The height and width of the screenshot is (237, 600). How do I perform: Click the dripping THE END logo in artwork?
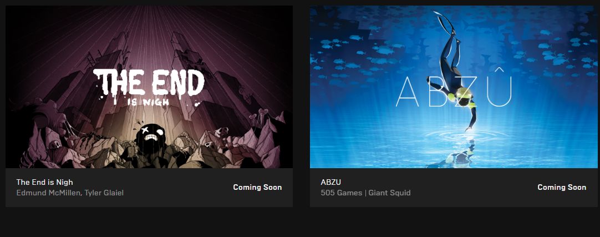point(149,82)
